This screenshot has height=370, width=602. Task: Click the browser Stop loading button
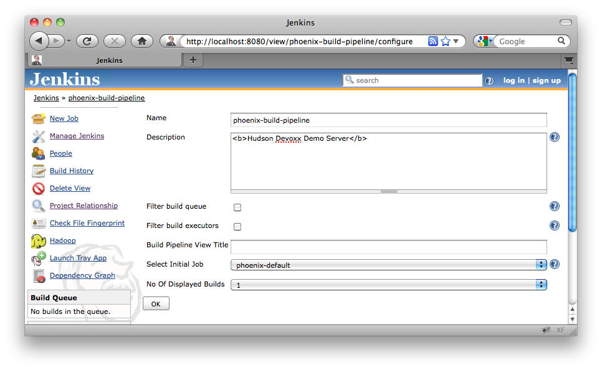click(115, 41)
